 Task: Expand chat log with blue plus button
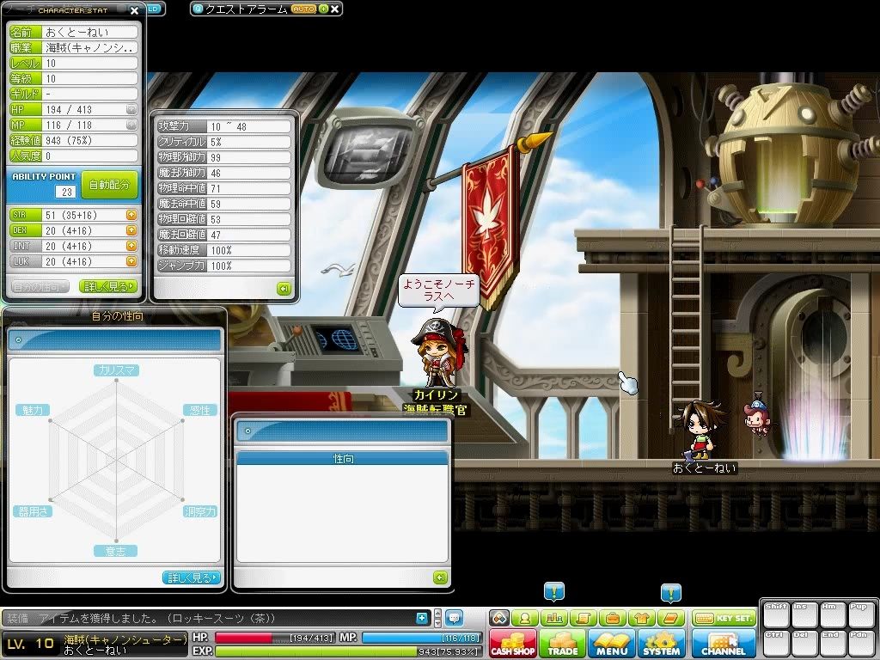(x=422, y=618)
